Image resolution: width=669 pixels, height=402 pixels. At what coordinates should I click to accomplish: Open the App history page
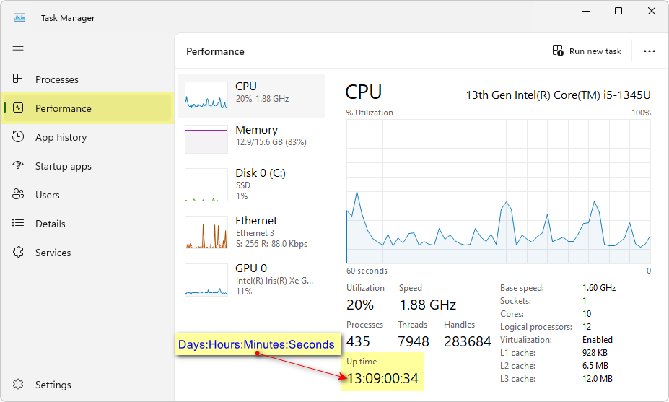point(61,137)
